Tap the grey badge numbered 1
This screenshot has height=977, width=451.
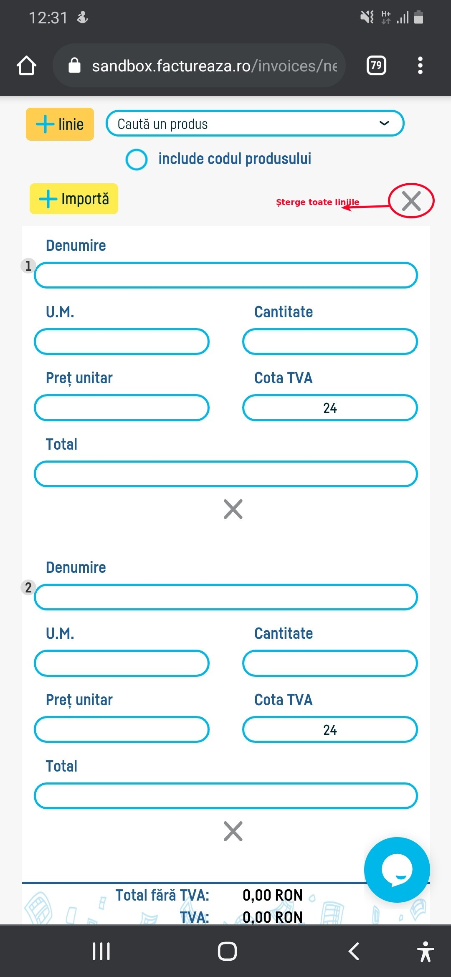click(28, 265)
